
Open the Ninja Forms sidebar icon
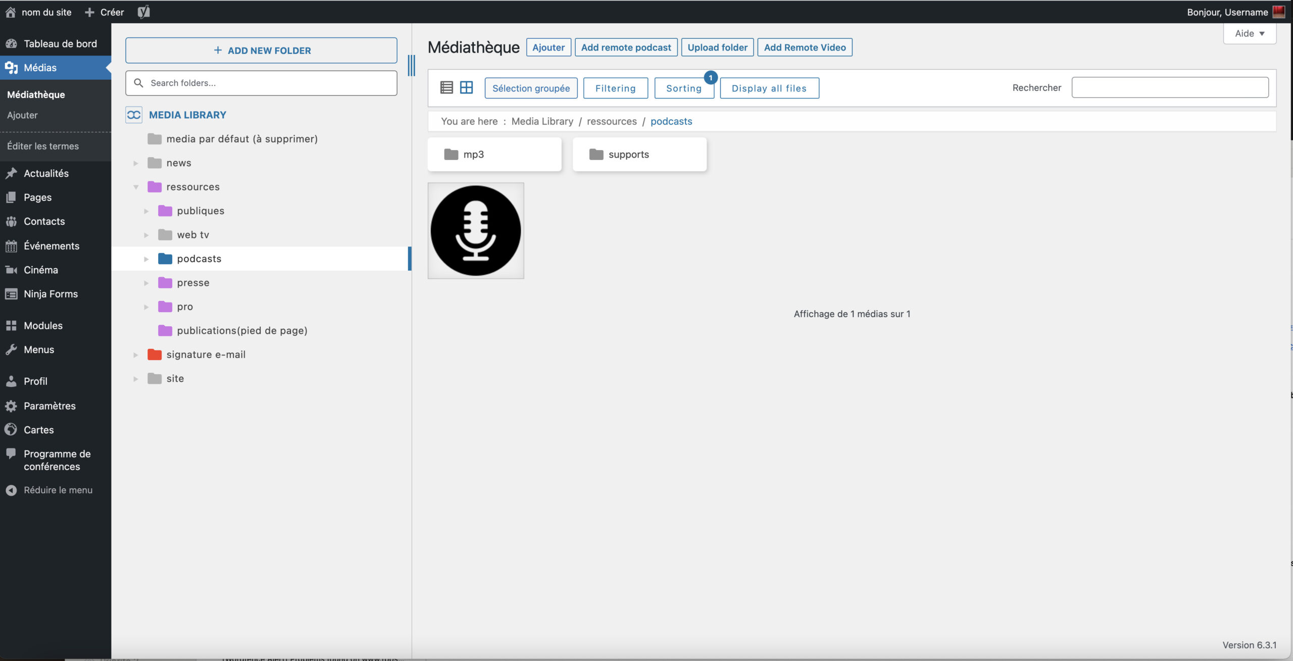click(11, 294)
